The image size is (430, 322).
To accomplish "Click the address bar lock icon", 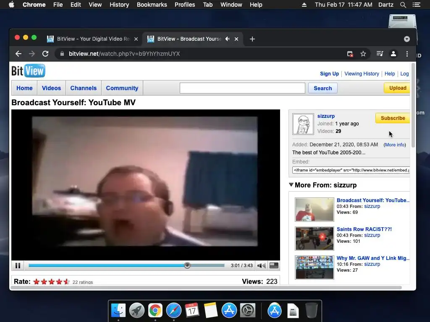I will pos(62,54).
